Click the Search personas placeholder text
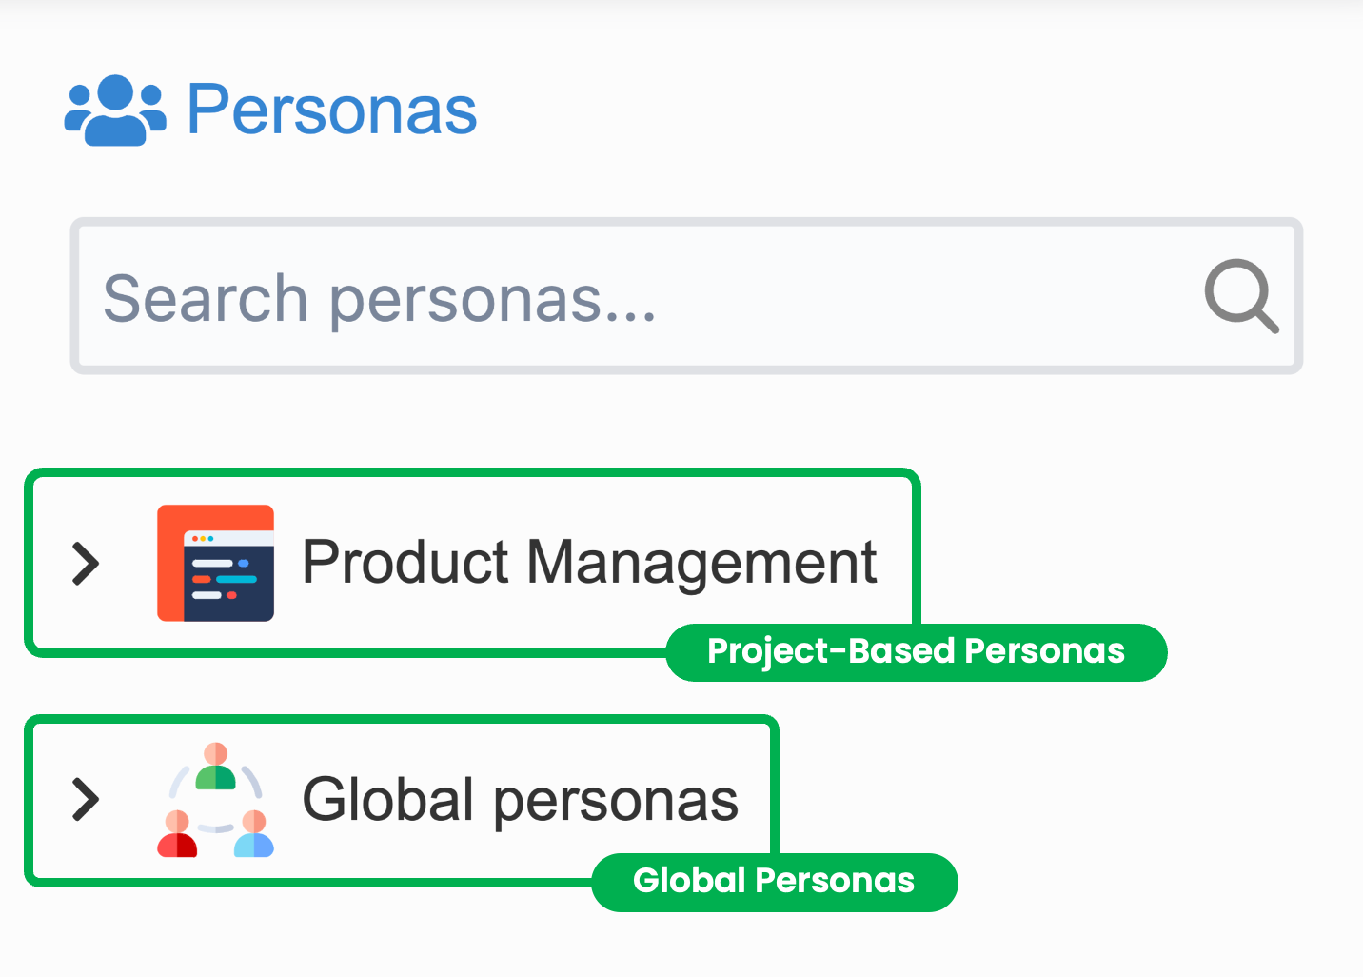Image resolution: width=1363 pixels, height=977 pixels. click(x=380, y=299)
